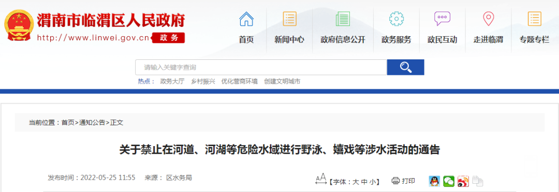The height and width of the screenshot is (192, 559).
Task: Share to WeChat green icon
Action: coord(449,181)
